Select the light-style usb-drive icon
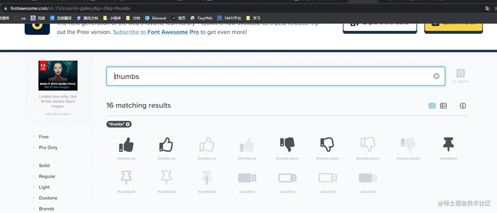The height and width of the screenshot is (213, 497). [x=328, y=178]
